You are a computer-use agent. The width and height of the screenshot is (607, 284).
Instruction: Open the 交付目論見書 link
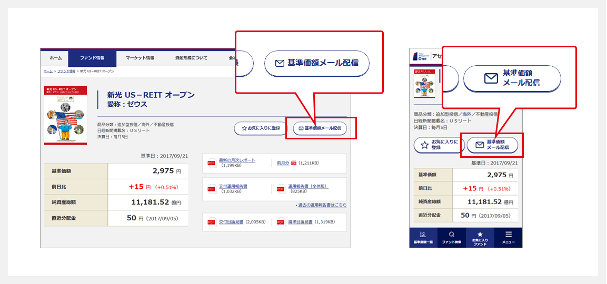[231, 222]
